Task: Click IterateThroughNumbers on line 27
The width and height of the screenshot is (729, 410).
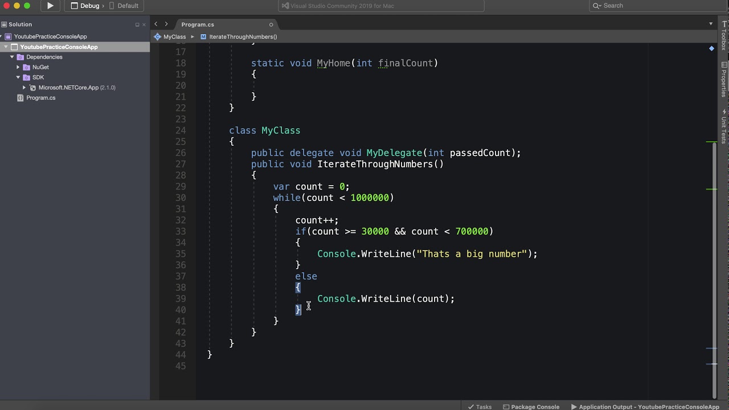Action: click(x=375, y=164)
